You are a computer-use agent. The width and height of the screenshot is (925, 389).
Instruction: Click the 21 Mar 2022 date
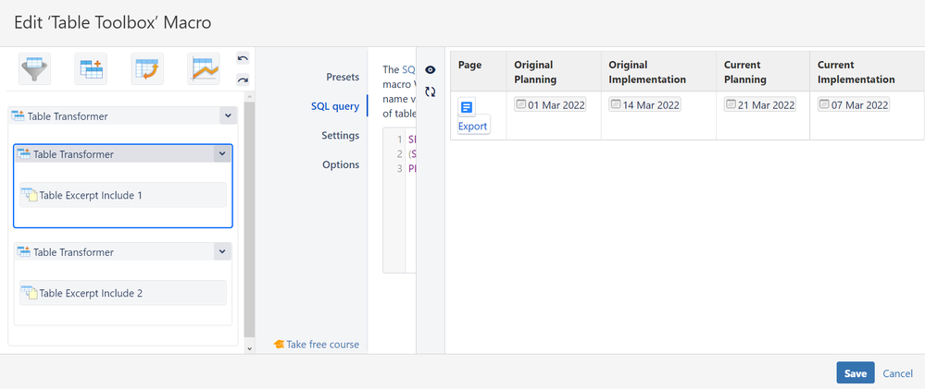(760, 104)
